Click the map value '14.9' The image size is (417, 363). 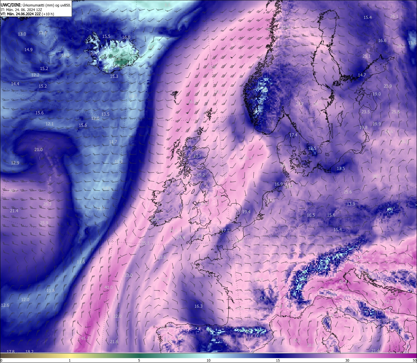click(28, 49)
